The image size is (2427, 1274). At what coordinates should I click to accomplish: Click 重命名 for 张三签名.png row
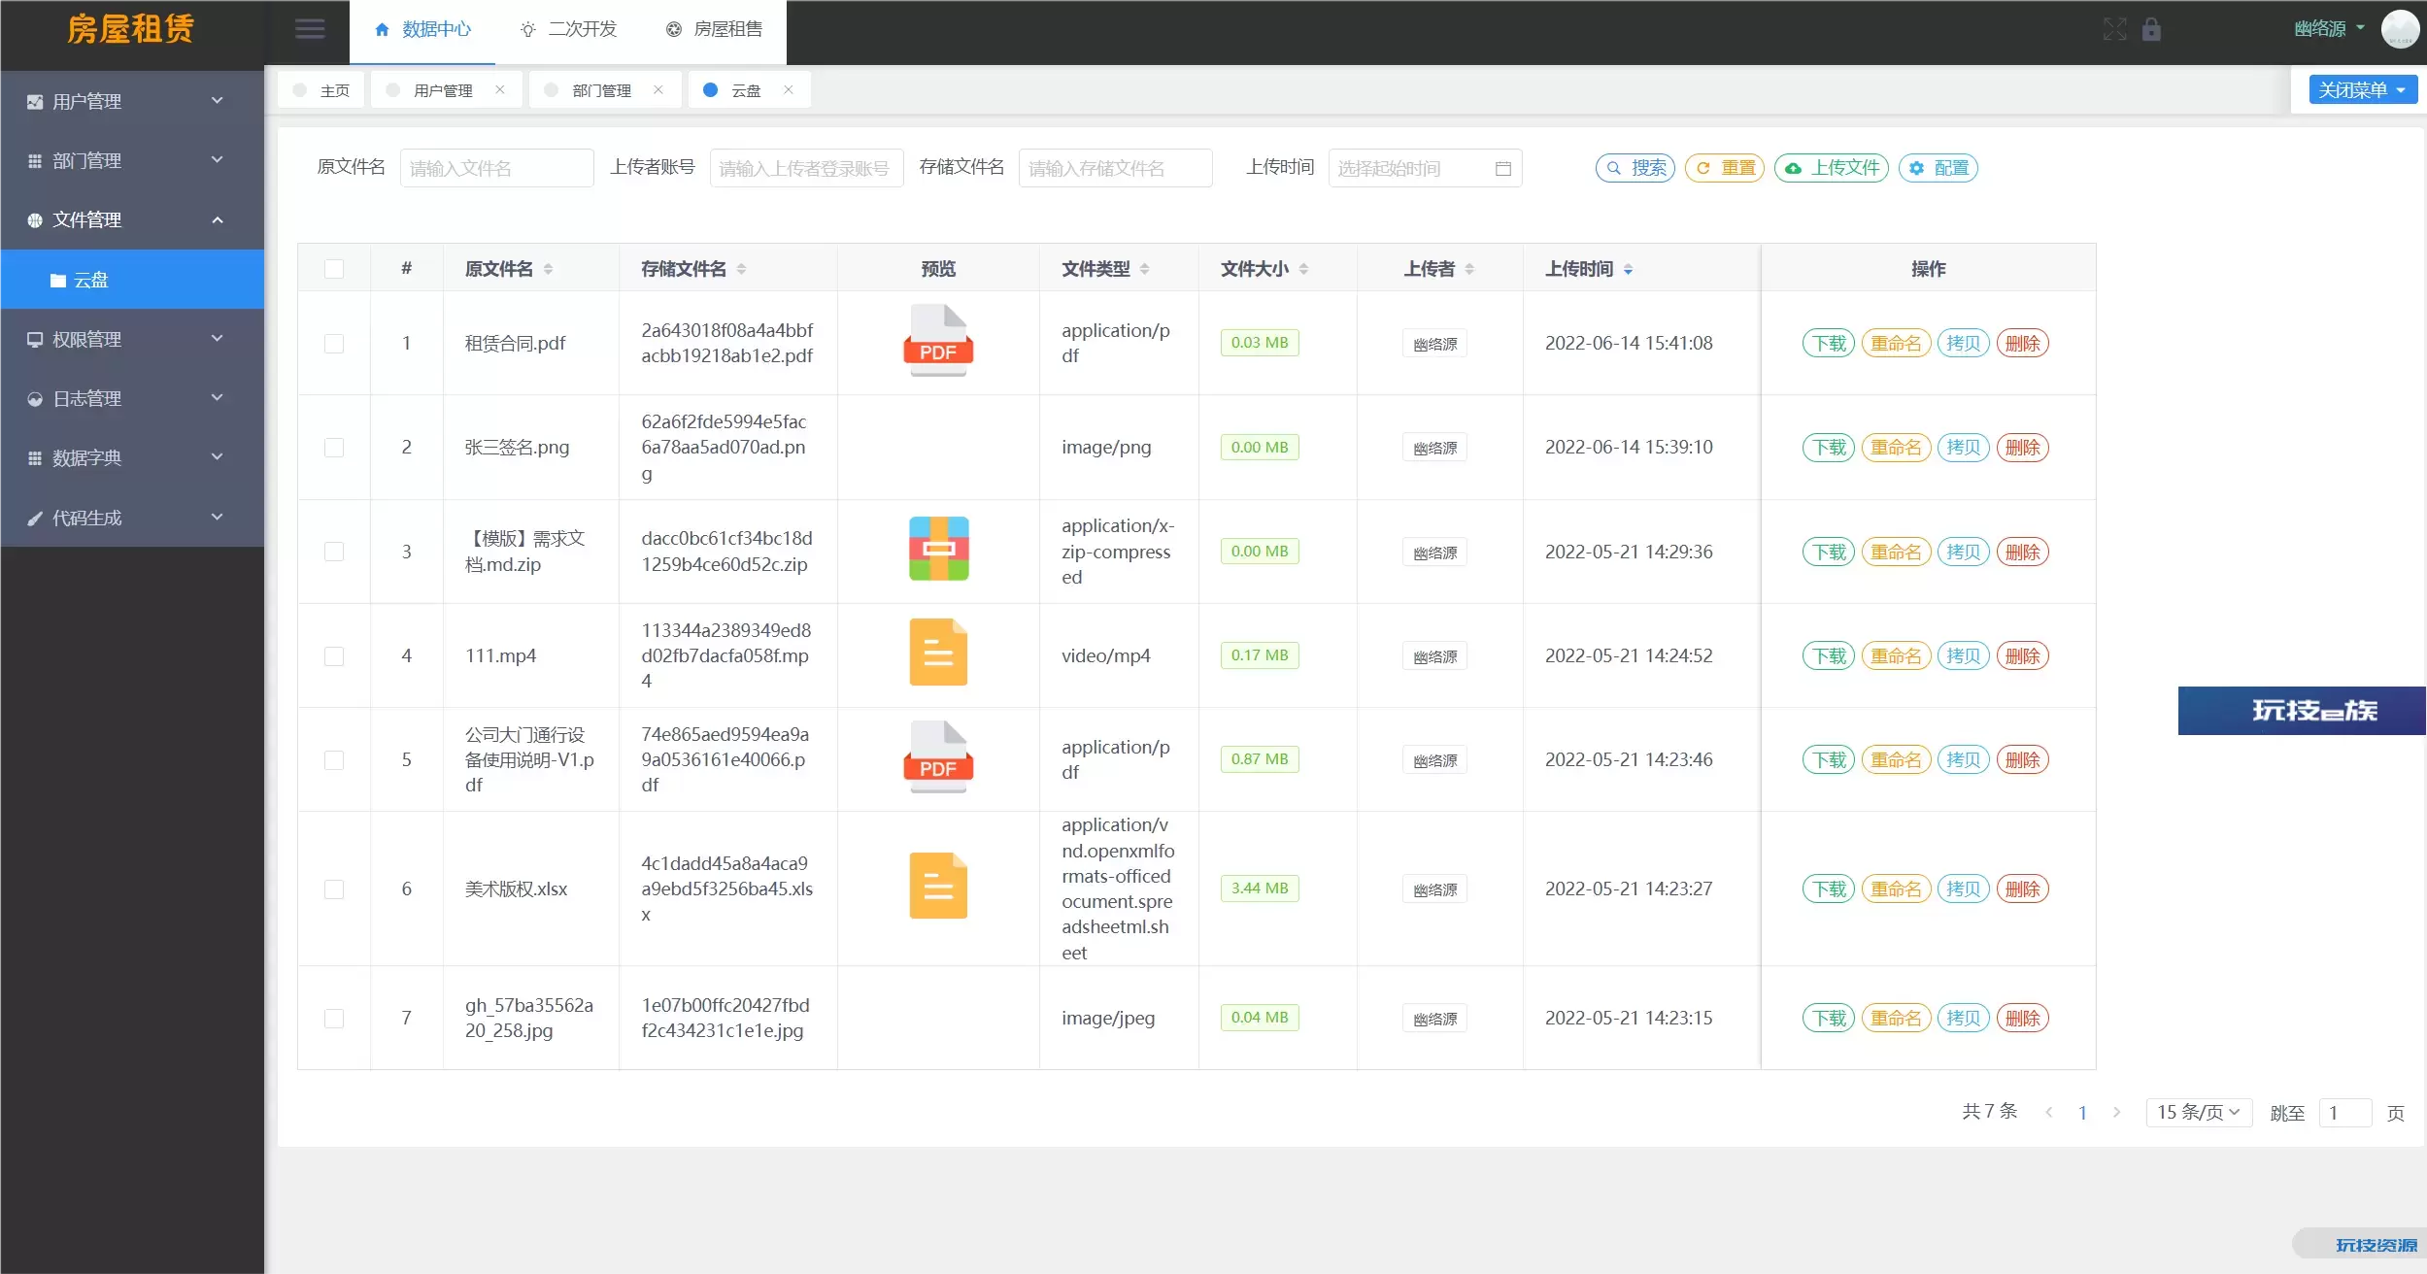1896,448
